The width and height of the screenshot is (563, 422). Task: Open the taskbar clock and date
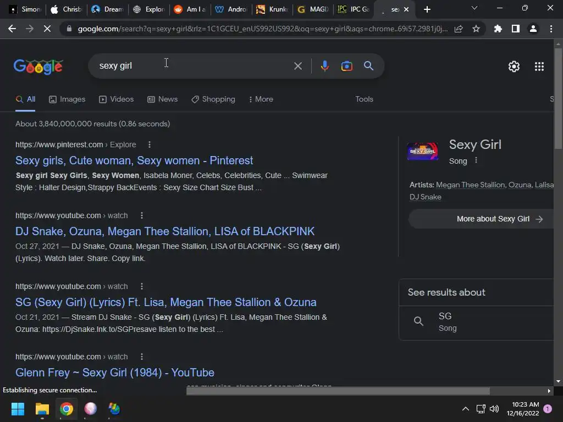523,409
